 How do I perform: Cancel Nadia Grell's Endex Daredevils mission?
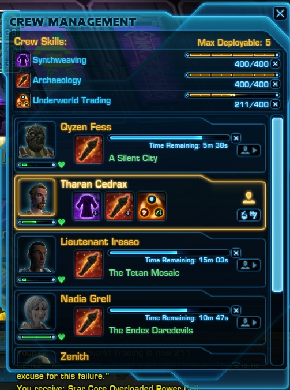236,310
